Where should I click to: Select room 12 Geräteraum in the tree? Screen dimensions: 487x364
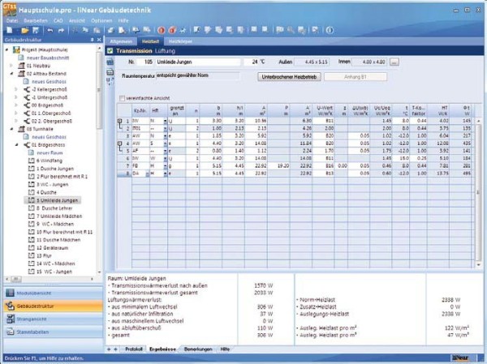[x=52, y=247]
